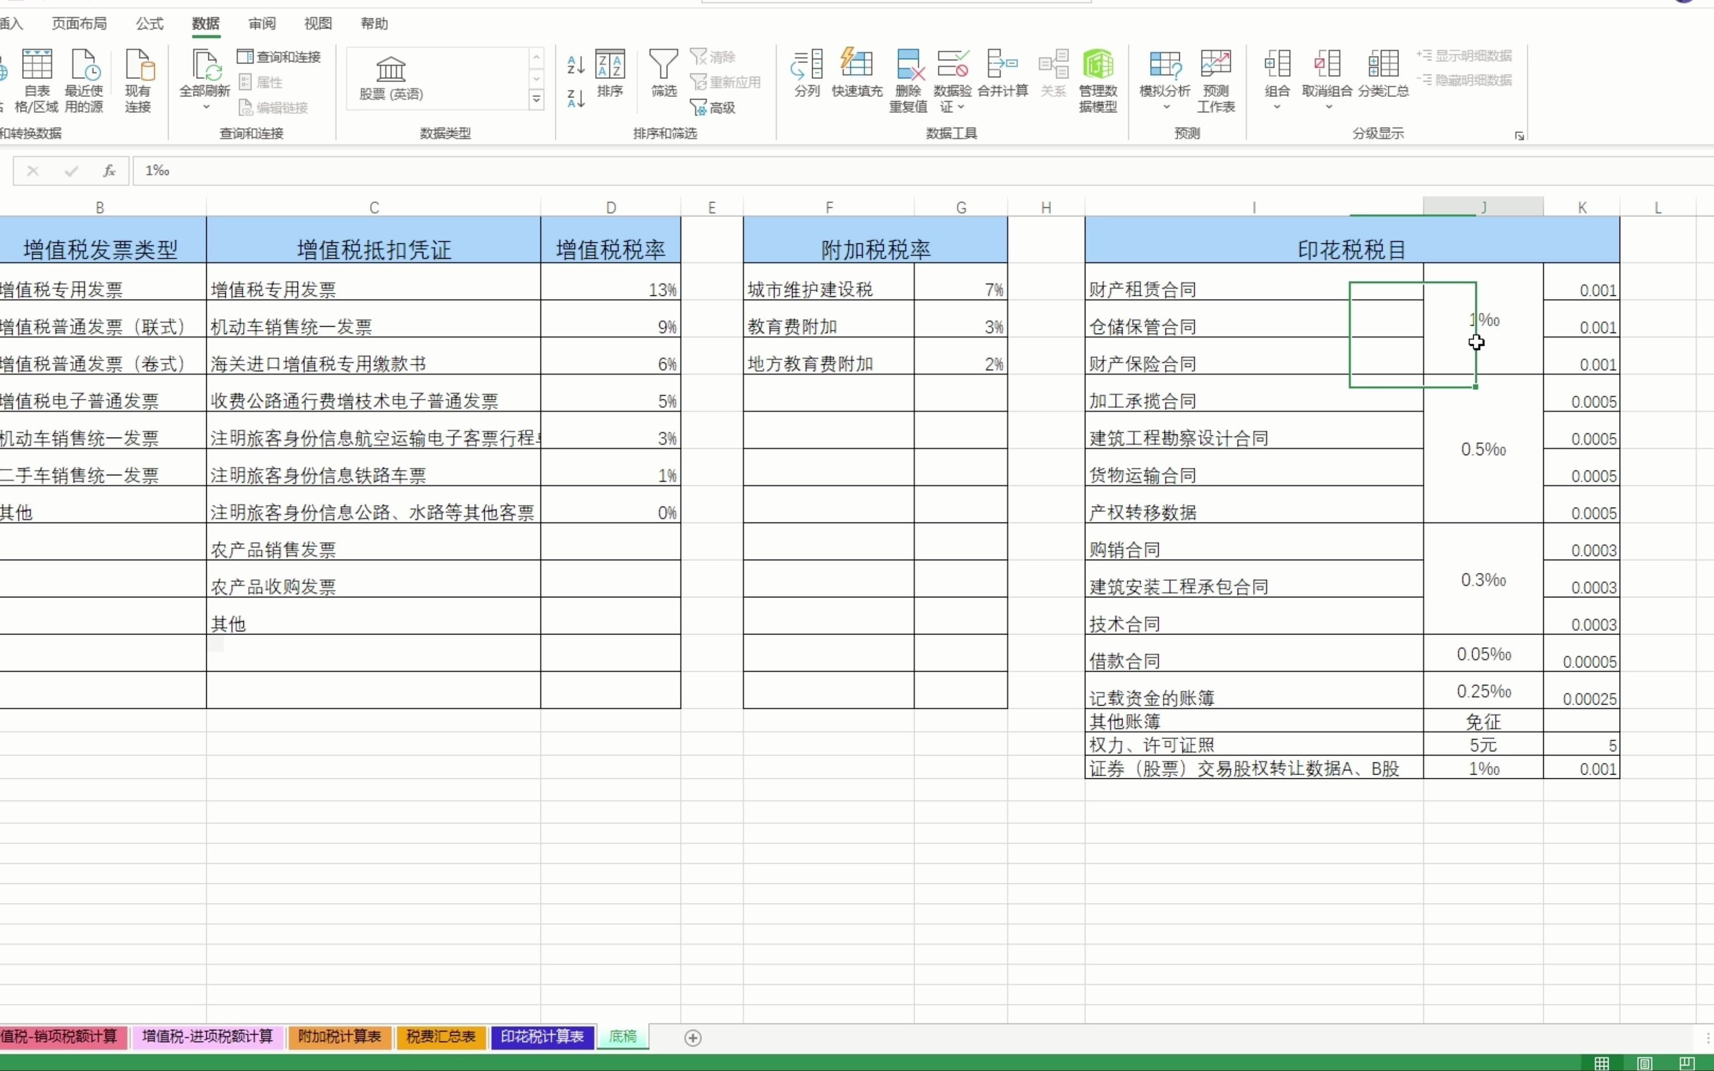The image size is (1714, 1071).
Task: Switch to 附加税计算表 sheet tab
Action: (x=339, y=1037)
